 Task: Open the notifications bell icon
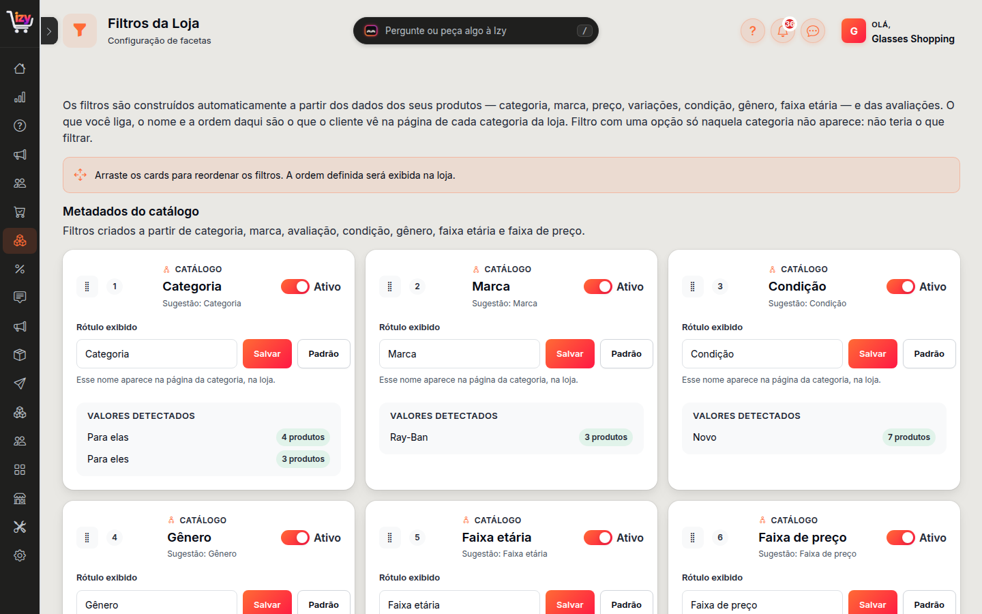coord(783,31)
